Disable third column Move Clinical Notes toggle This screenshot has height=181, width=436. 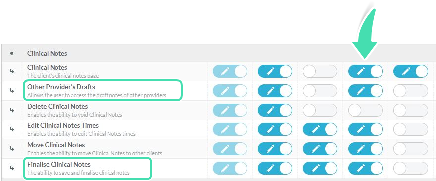tap(320, 149)
